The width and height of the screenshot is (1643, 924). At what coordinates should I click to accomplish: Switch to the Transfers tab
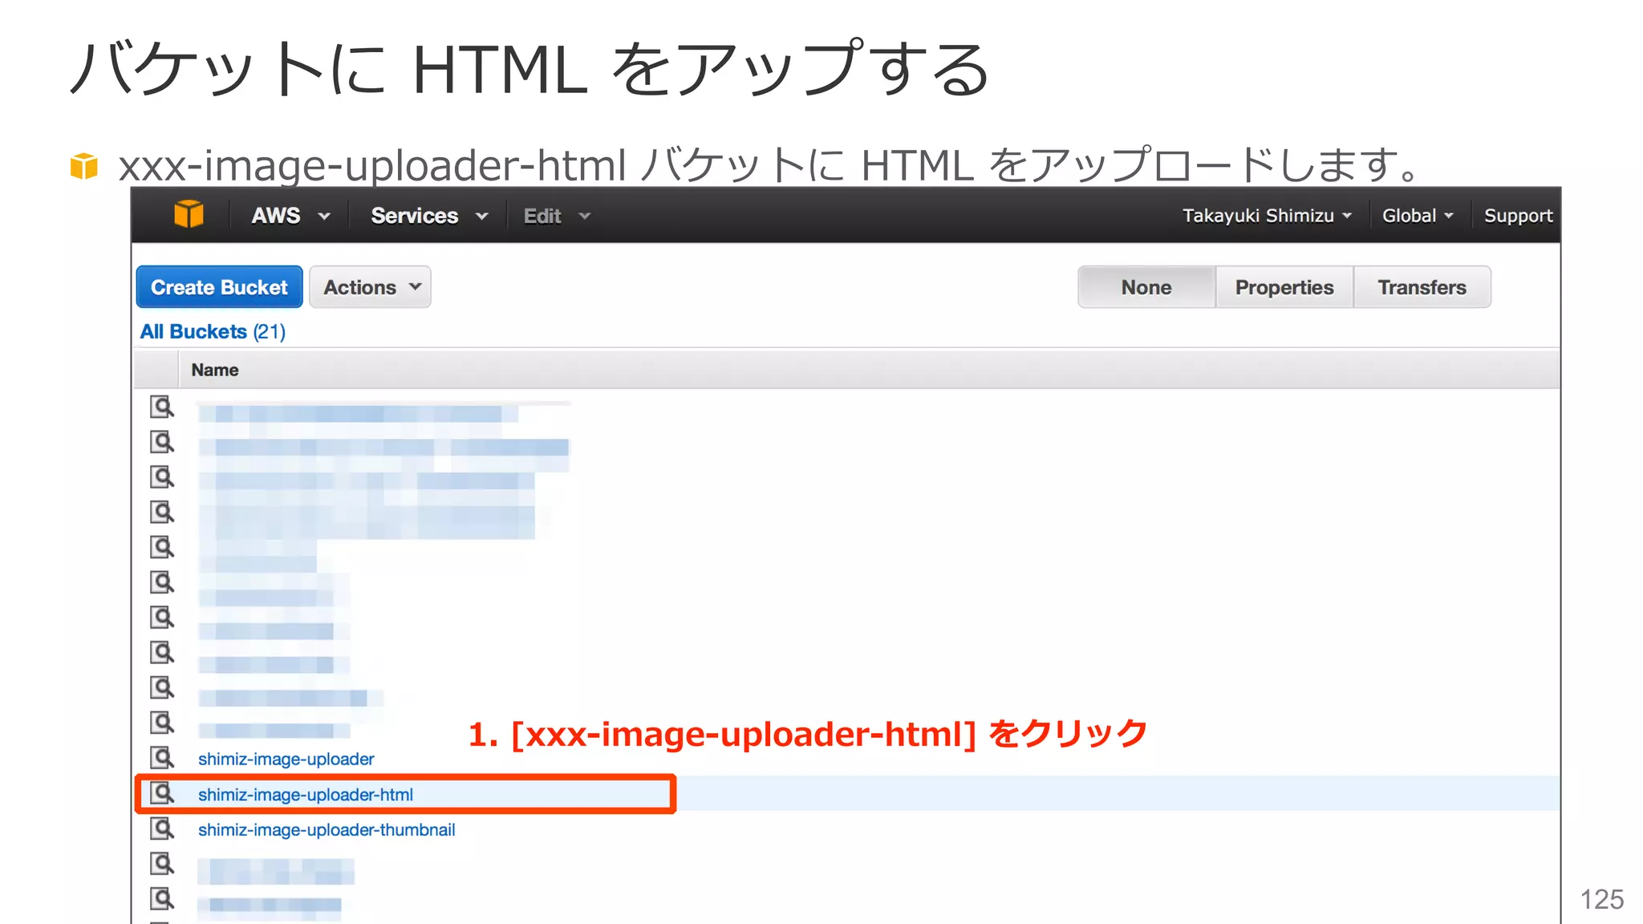pyautogui.click(x=1422, y=287)
